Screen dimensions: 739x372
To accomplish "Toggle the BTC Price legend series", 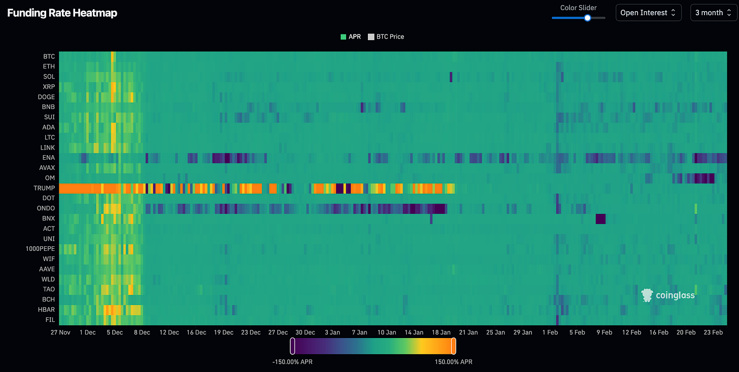I will 386,36.
